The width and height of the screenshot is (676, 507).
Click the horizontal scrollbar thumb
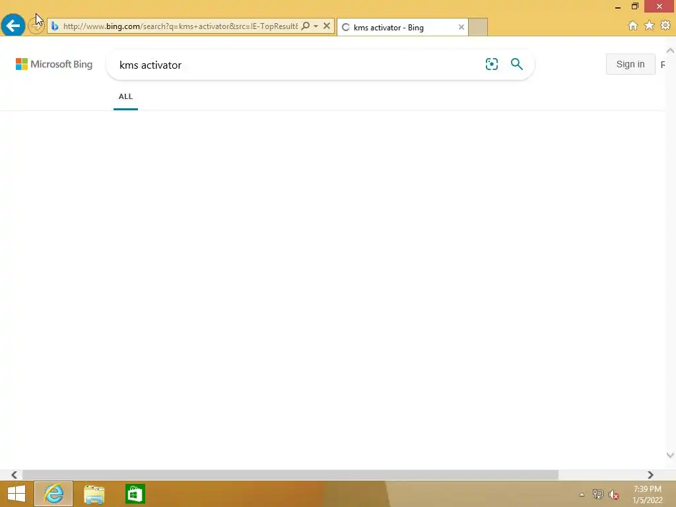(x=290, y=475)
